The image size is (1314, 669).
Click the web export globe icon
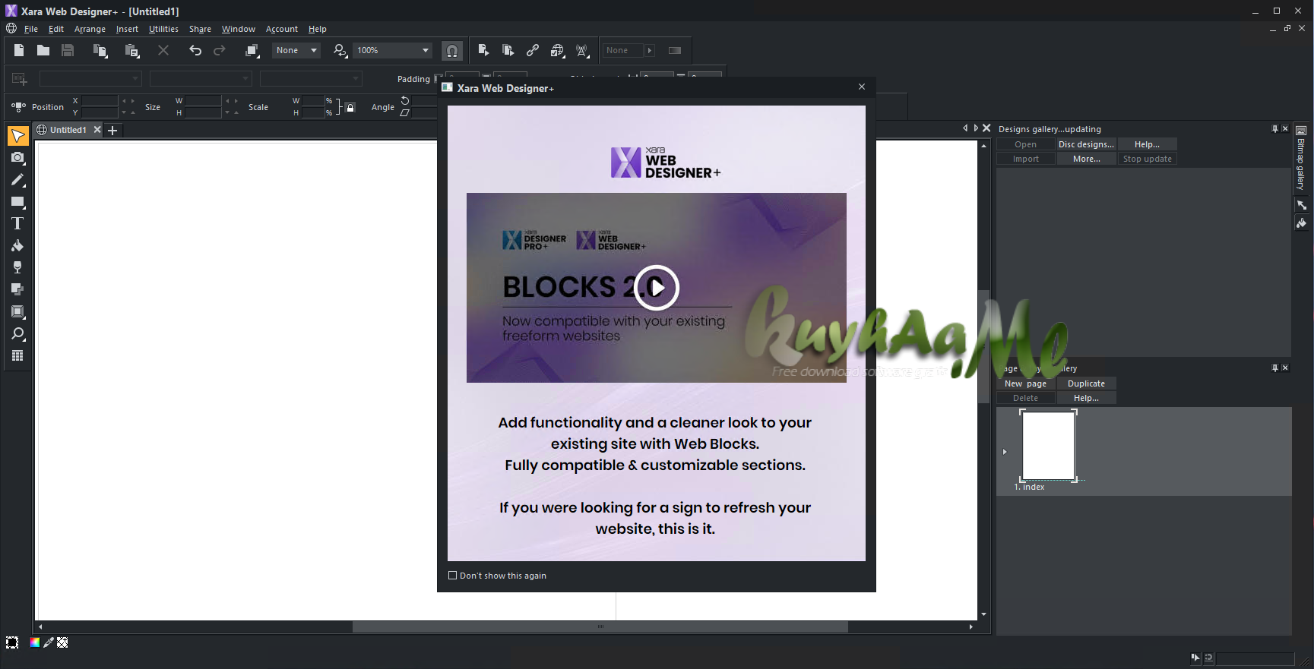[x=558, y=50]
